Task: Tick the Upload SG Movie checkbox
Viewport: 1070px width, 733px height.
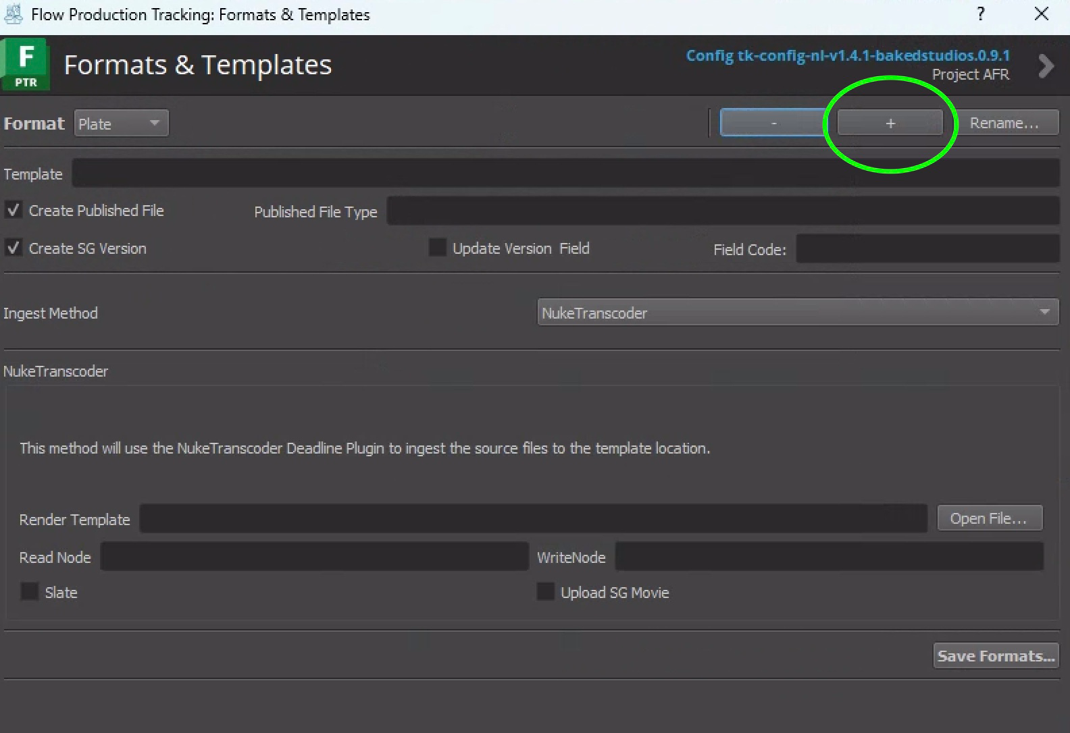Action: click(x=546, y=592)
